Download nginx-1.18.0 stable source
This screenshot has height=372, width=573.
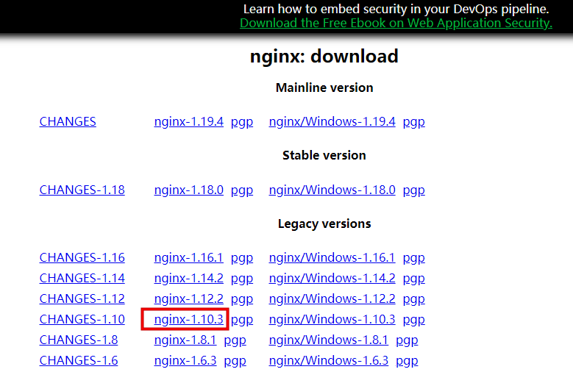tap(188, 190)
